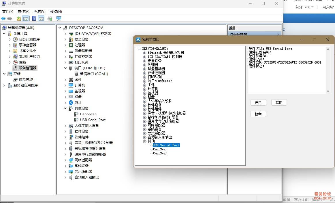Select 设备管理器 in the left tree
Viewport: 335px width, 203px height.
28,68
